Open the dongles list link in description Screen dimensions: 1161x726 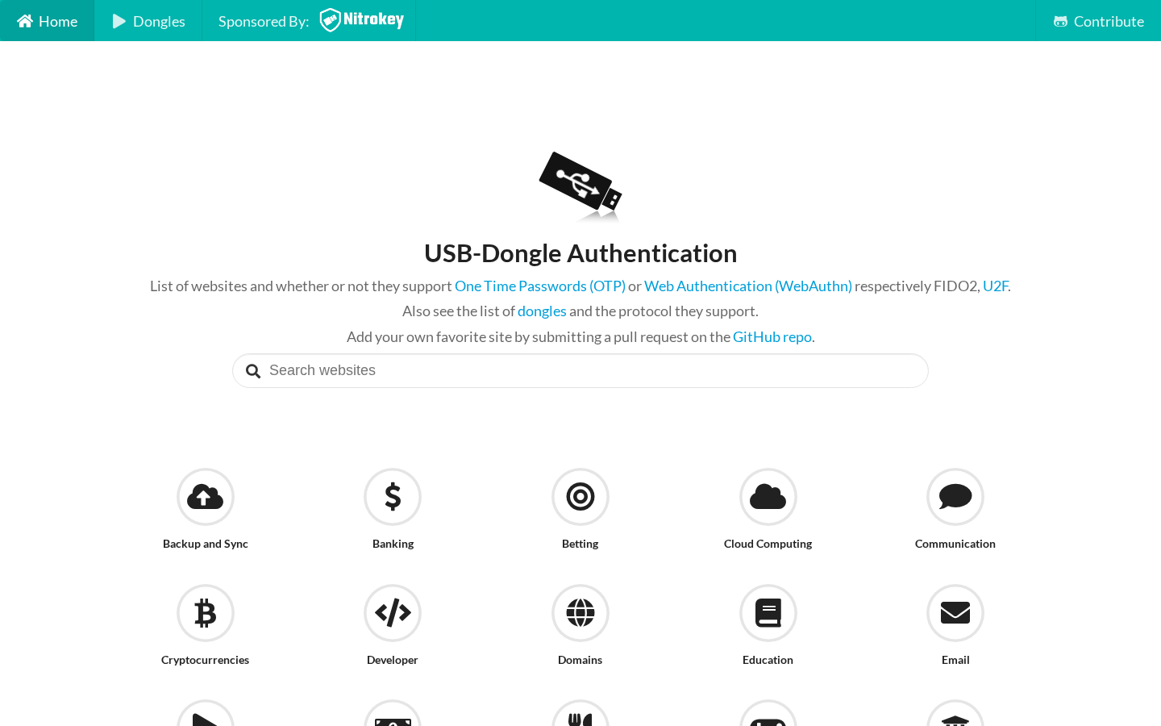pos(542,311)
